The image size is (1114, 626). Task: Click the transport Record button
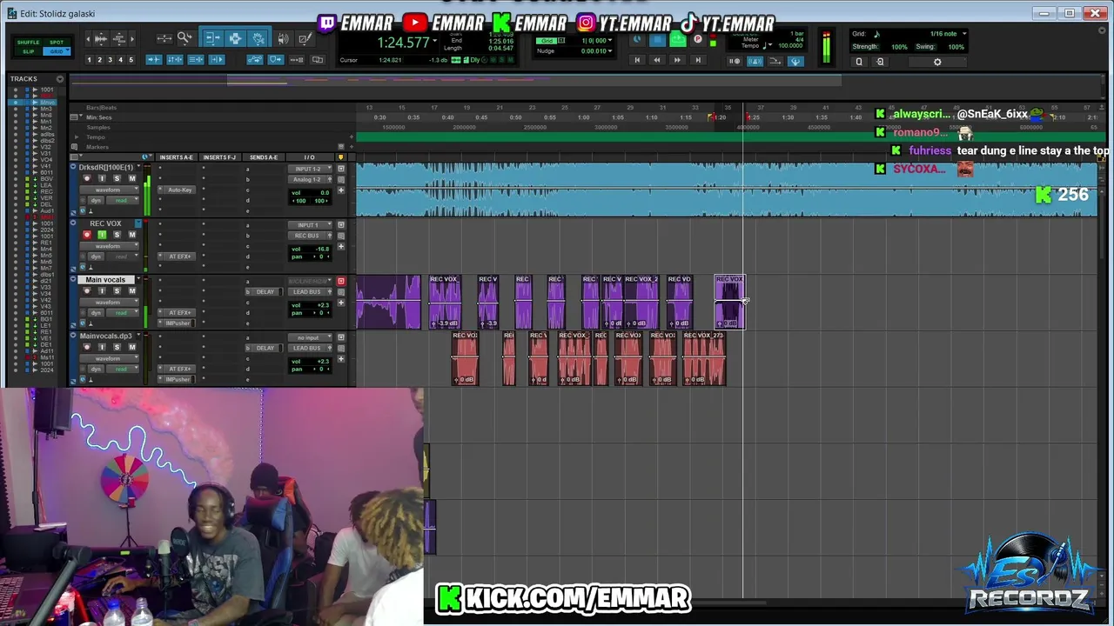pyautogui.click(x=697, y=39)
